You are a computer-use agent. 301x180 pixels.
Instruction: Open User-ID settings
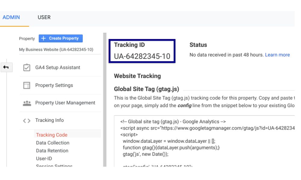(44, 159)
